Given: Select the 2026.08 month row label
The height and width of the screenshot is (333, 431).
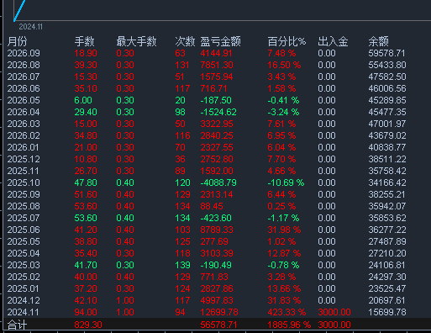Looking at the screenshot, I should click(x=24, y=65).
